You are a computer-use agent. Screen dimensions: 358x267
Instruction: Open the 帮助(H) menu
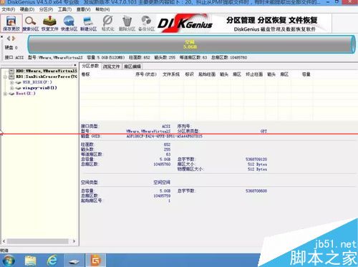102,9
